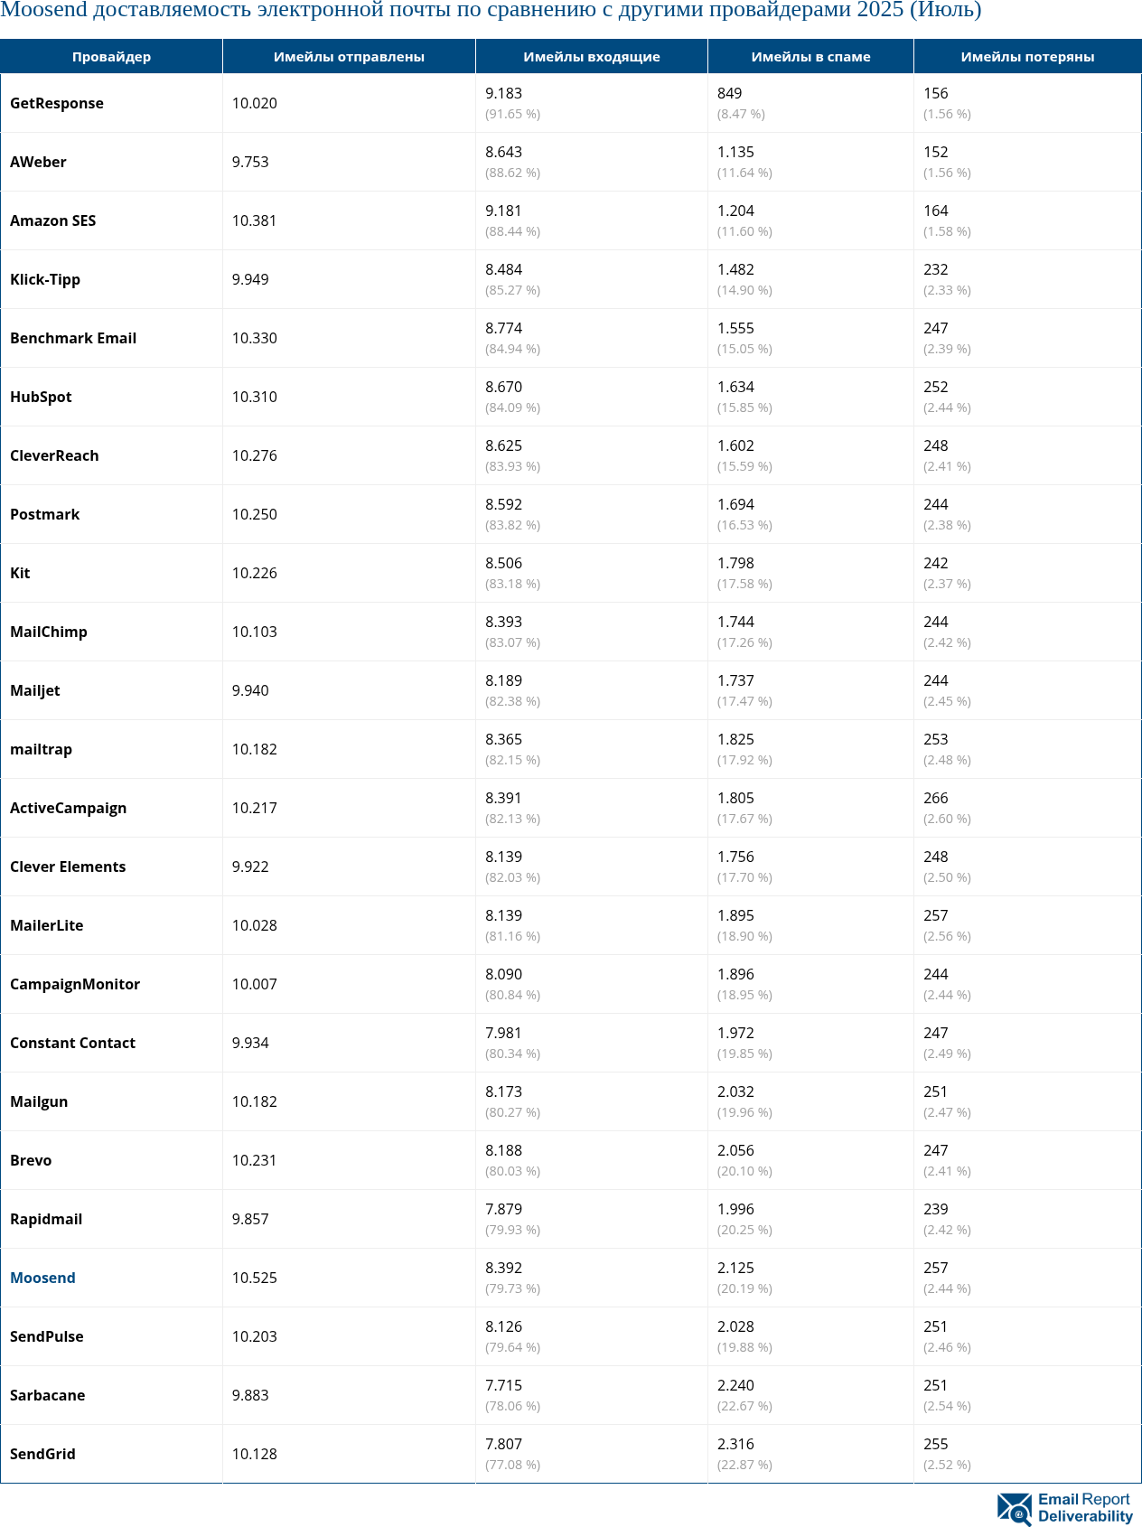Click the Провайдер column header

click(111, 57)
